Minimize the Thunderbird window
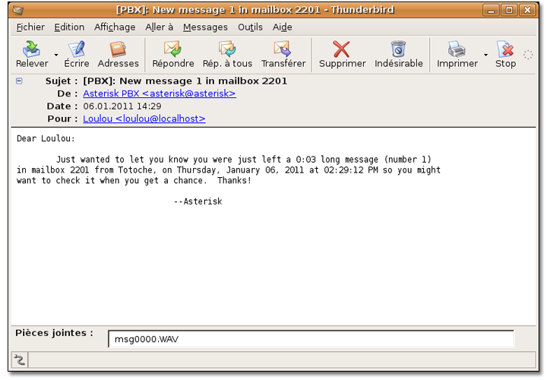 (492, 10)
